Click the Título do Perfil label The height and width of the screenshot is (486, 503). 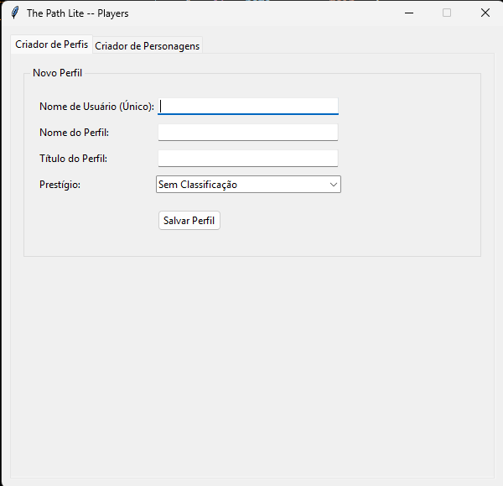73,159
